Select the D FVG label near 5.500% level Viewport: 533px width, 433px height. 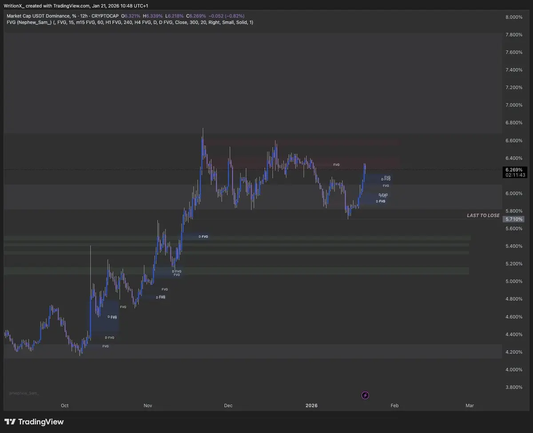pos(203,237)
